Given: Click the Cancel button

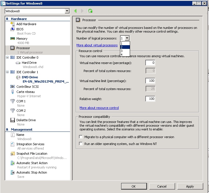Looking at the screenshot, I should pos(162,186).
